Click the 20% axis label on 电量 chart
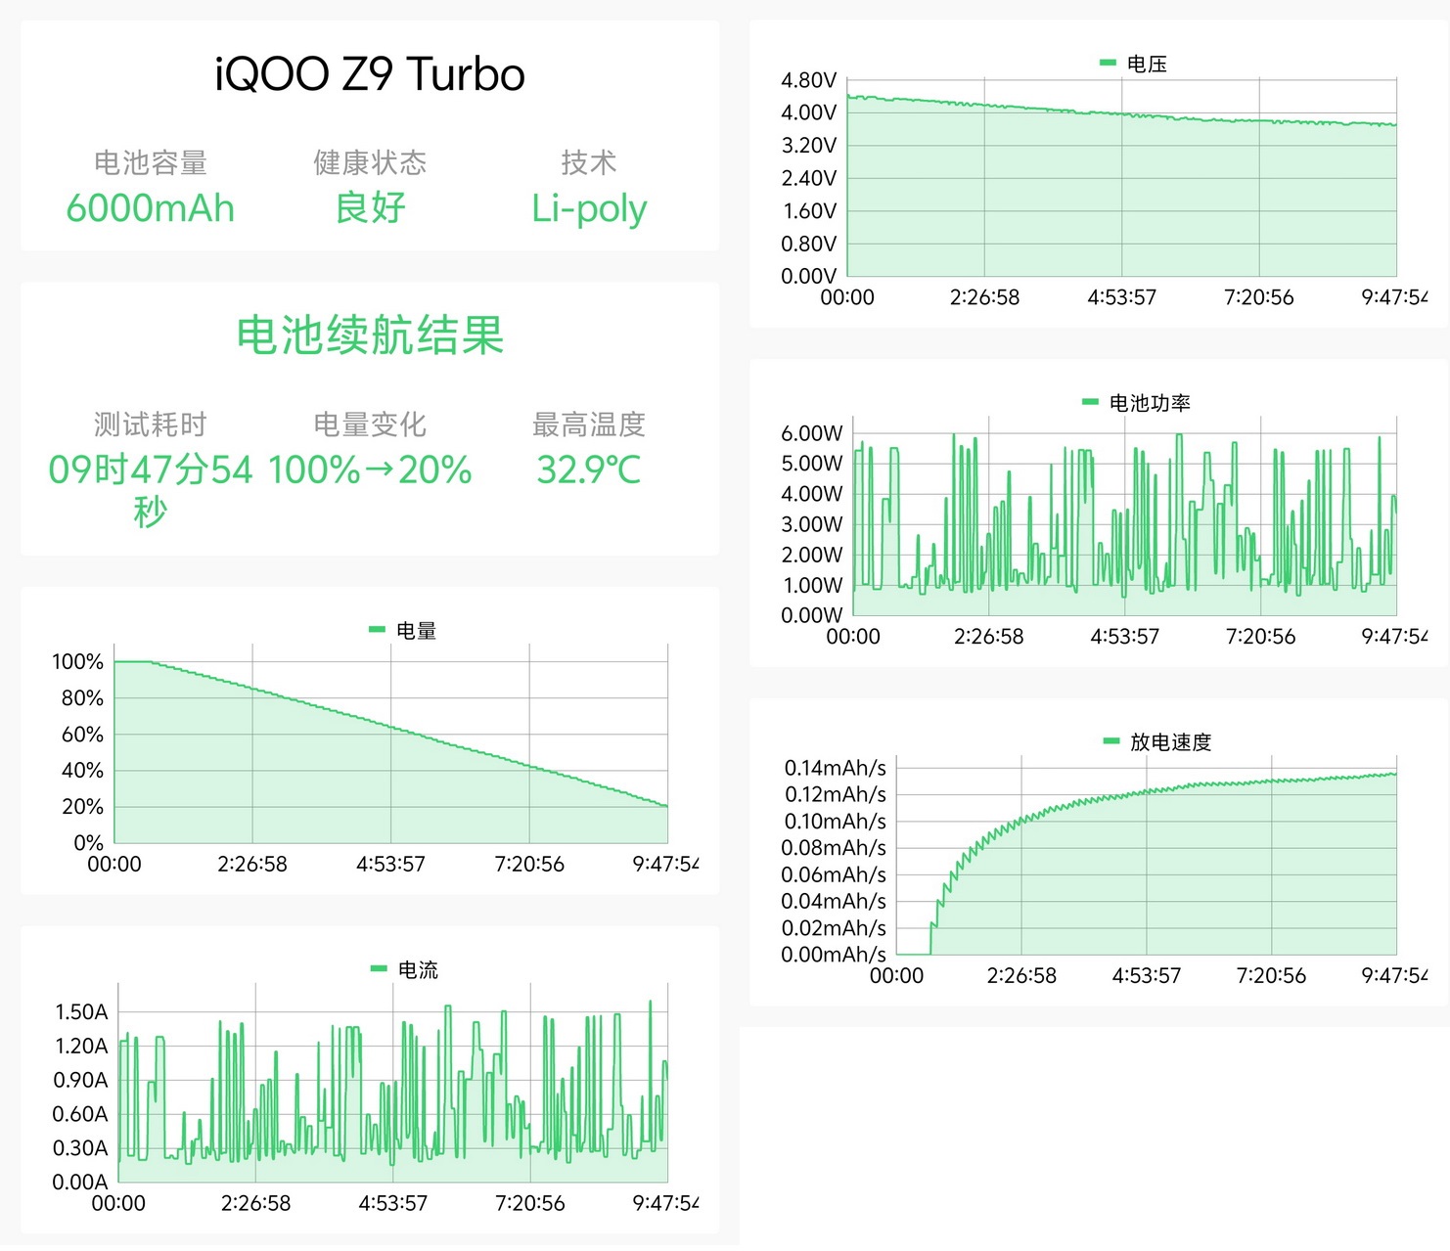 tap(82, 807)
